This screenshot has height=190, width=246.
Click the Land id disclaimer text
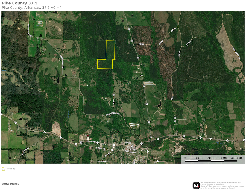[x=221, y=185]
